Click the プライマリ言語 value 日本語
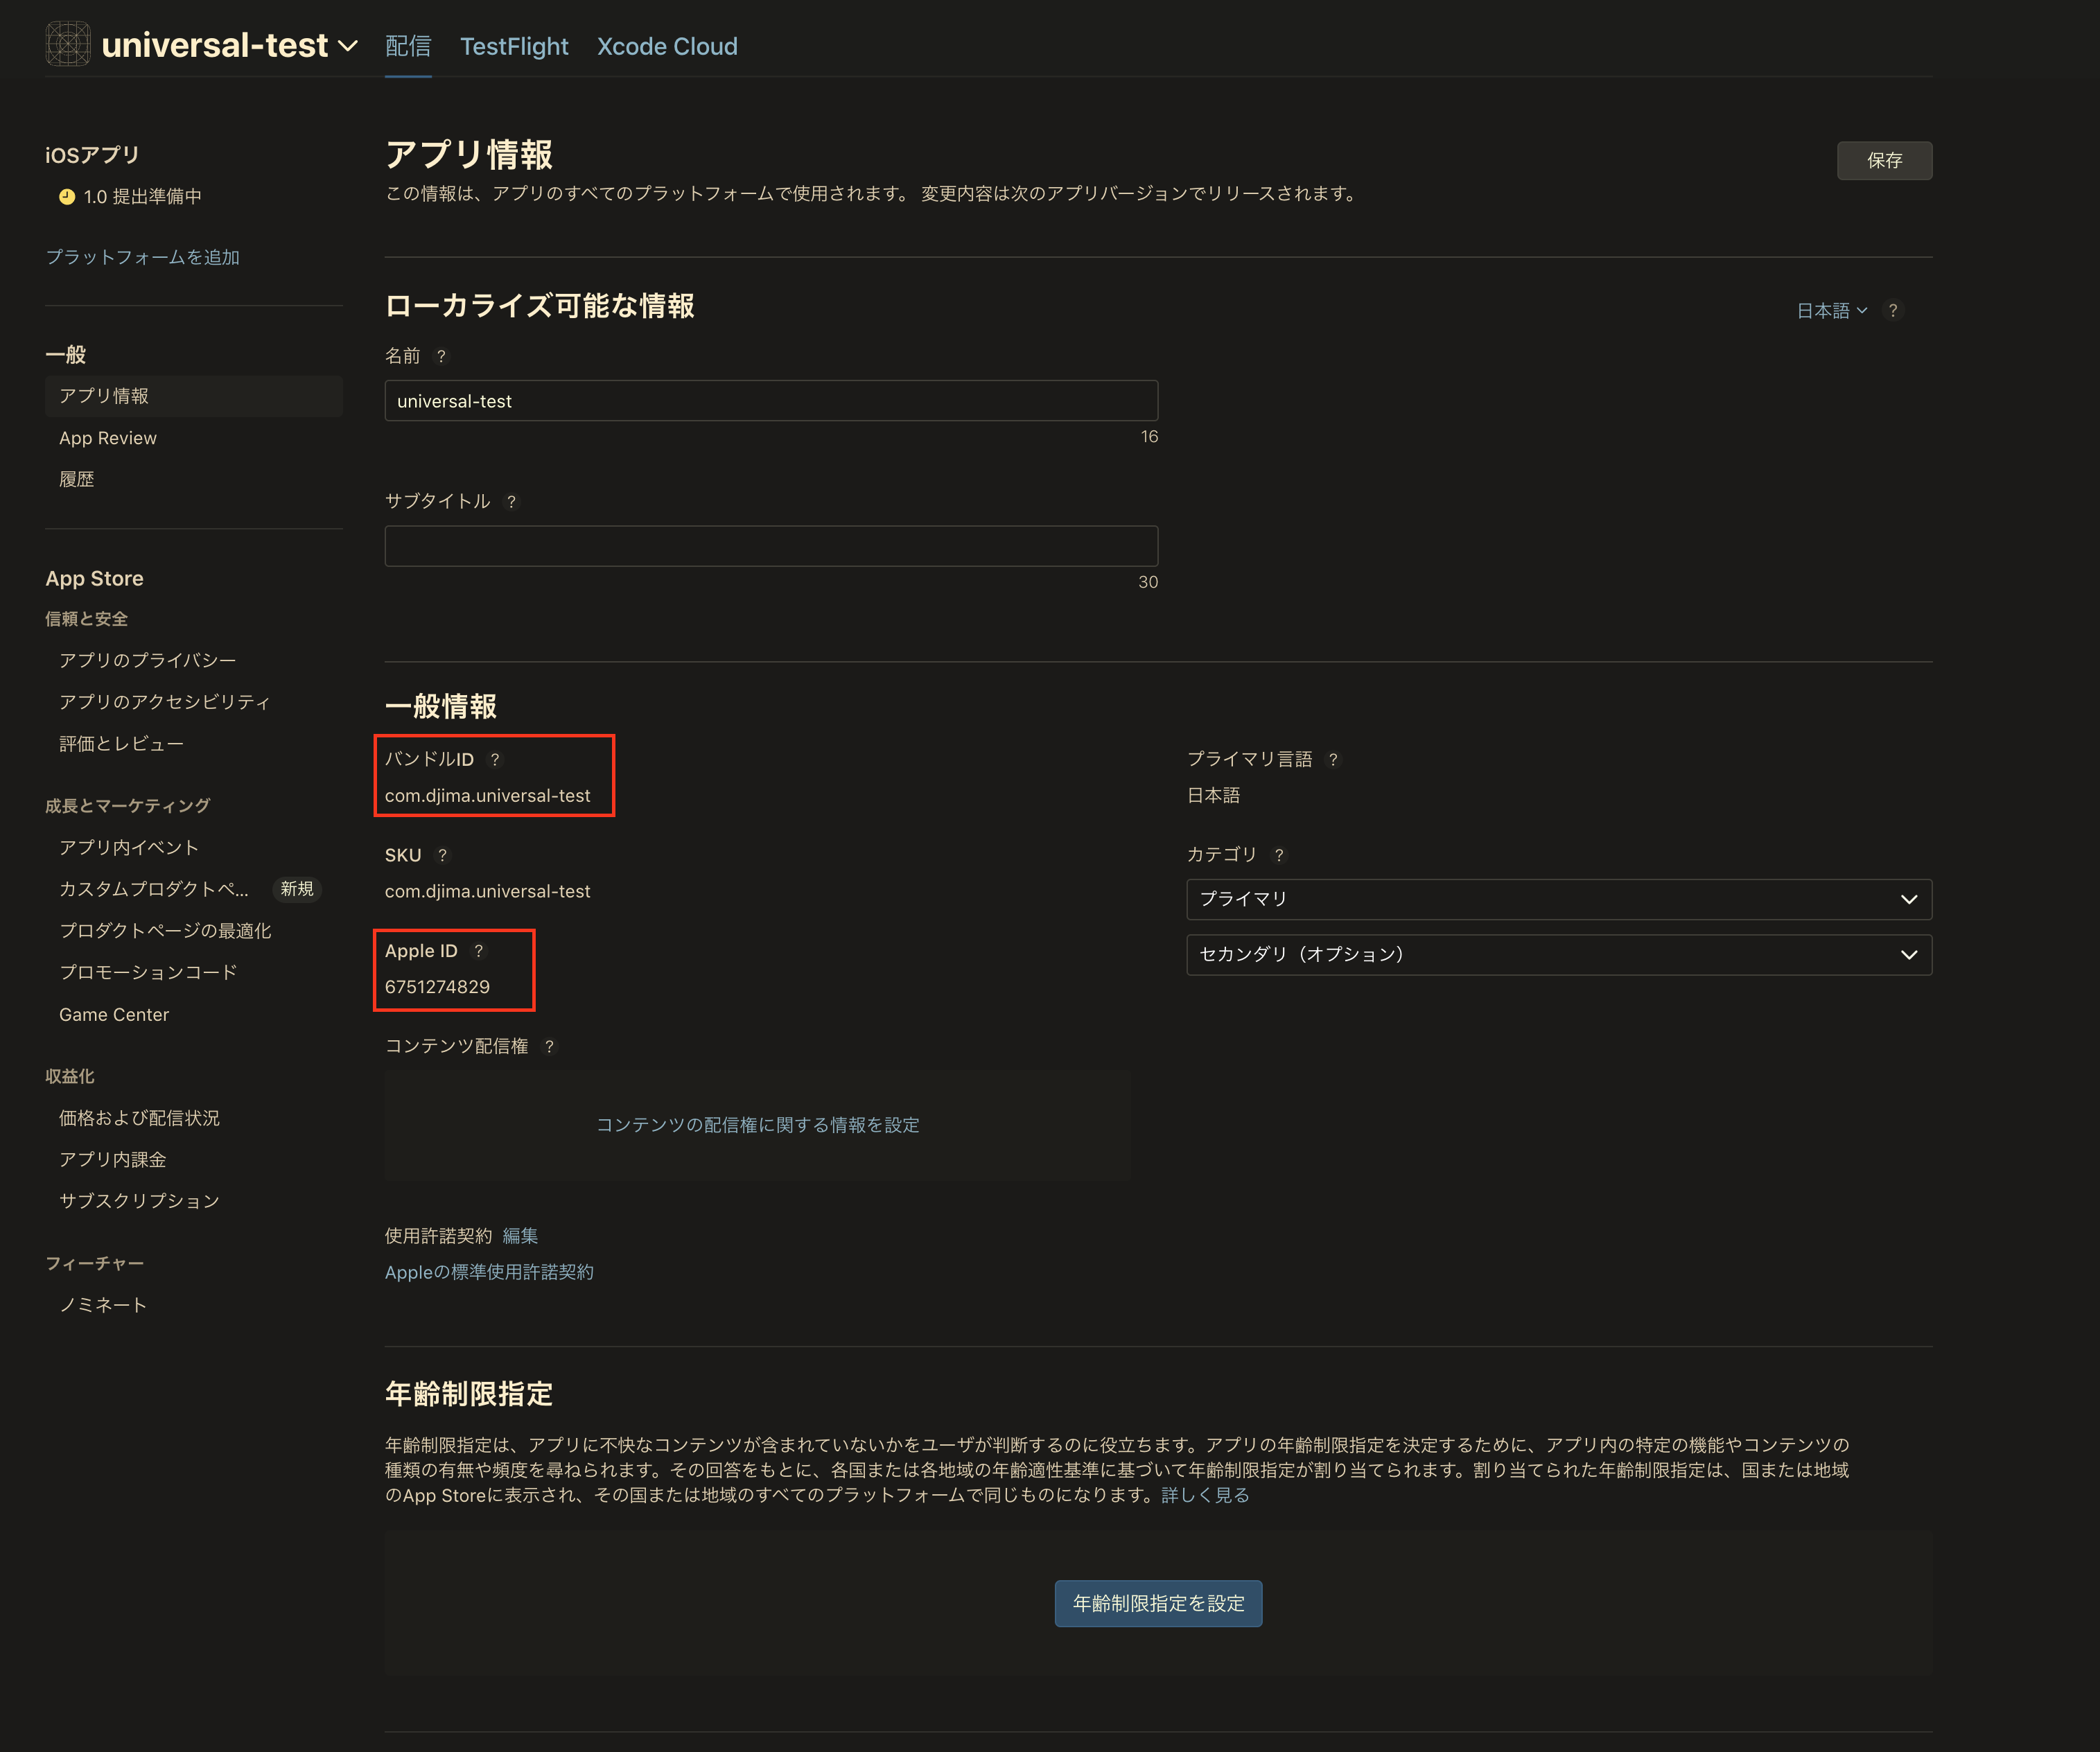Screen dimensions: 2100x1752 1213,795
